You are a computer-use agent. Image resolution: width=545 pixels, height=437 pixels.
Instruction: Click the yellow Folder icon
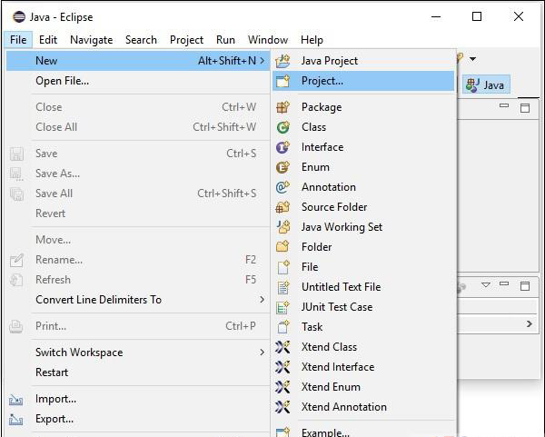pyautogui.click(x=282, y=247)
